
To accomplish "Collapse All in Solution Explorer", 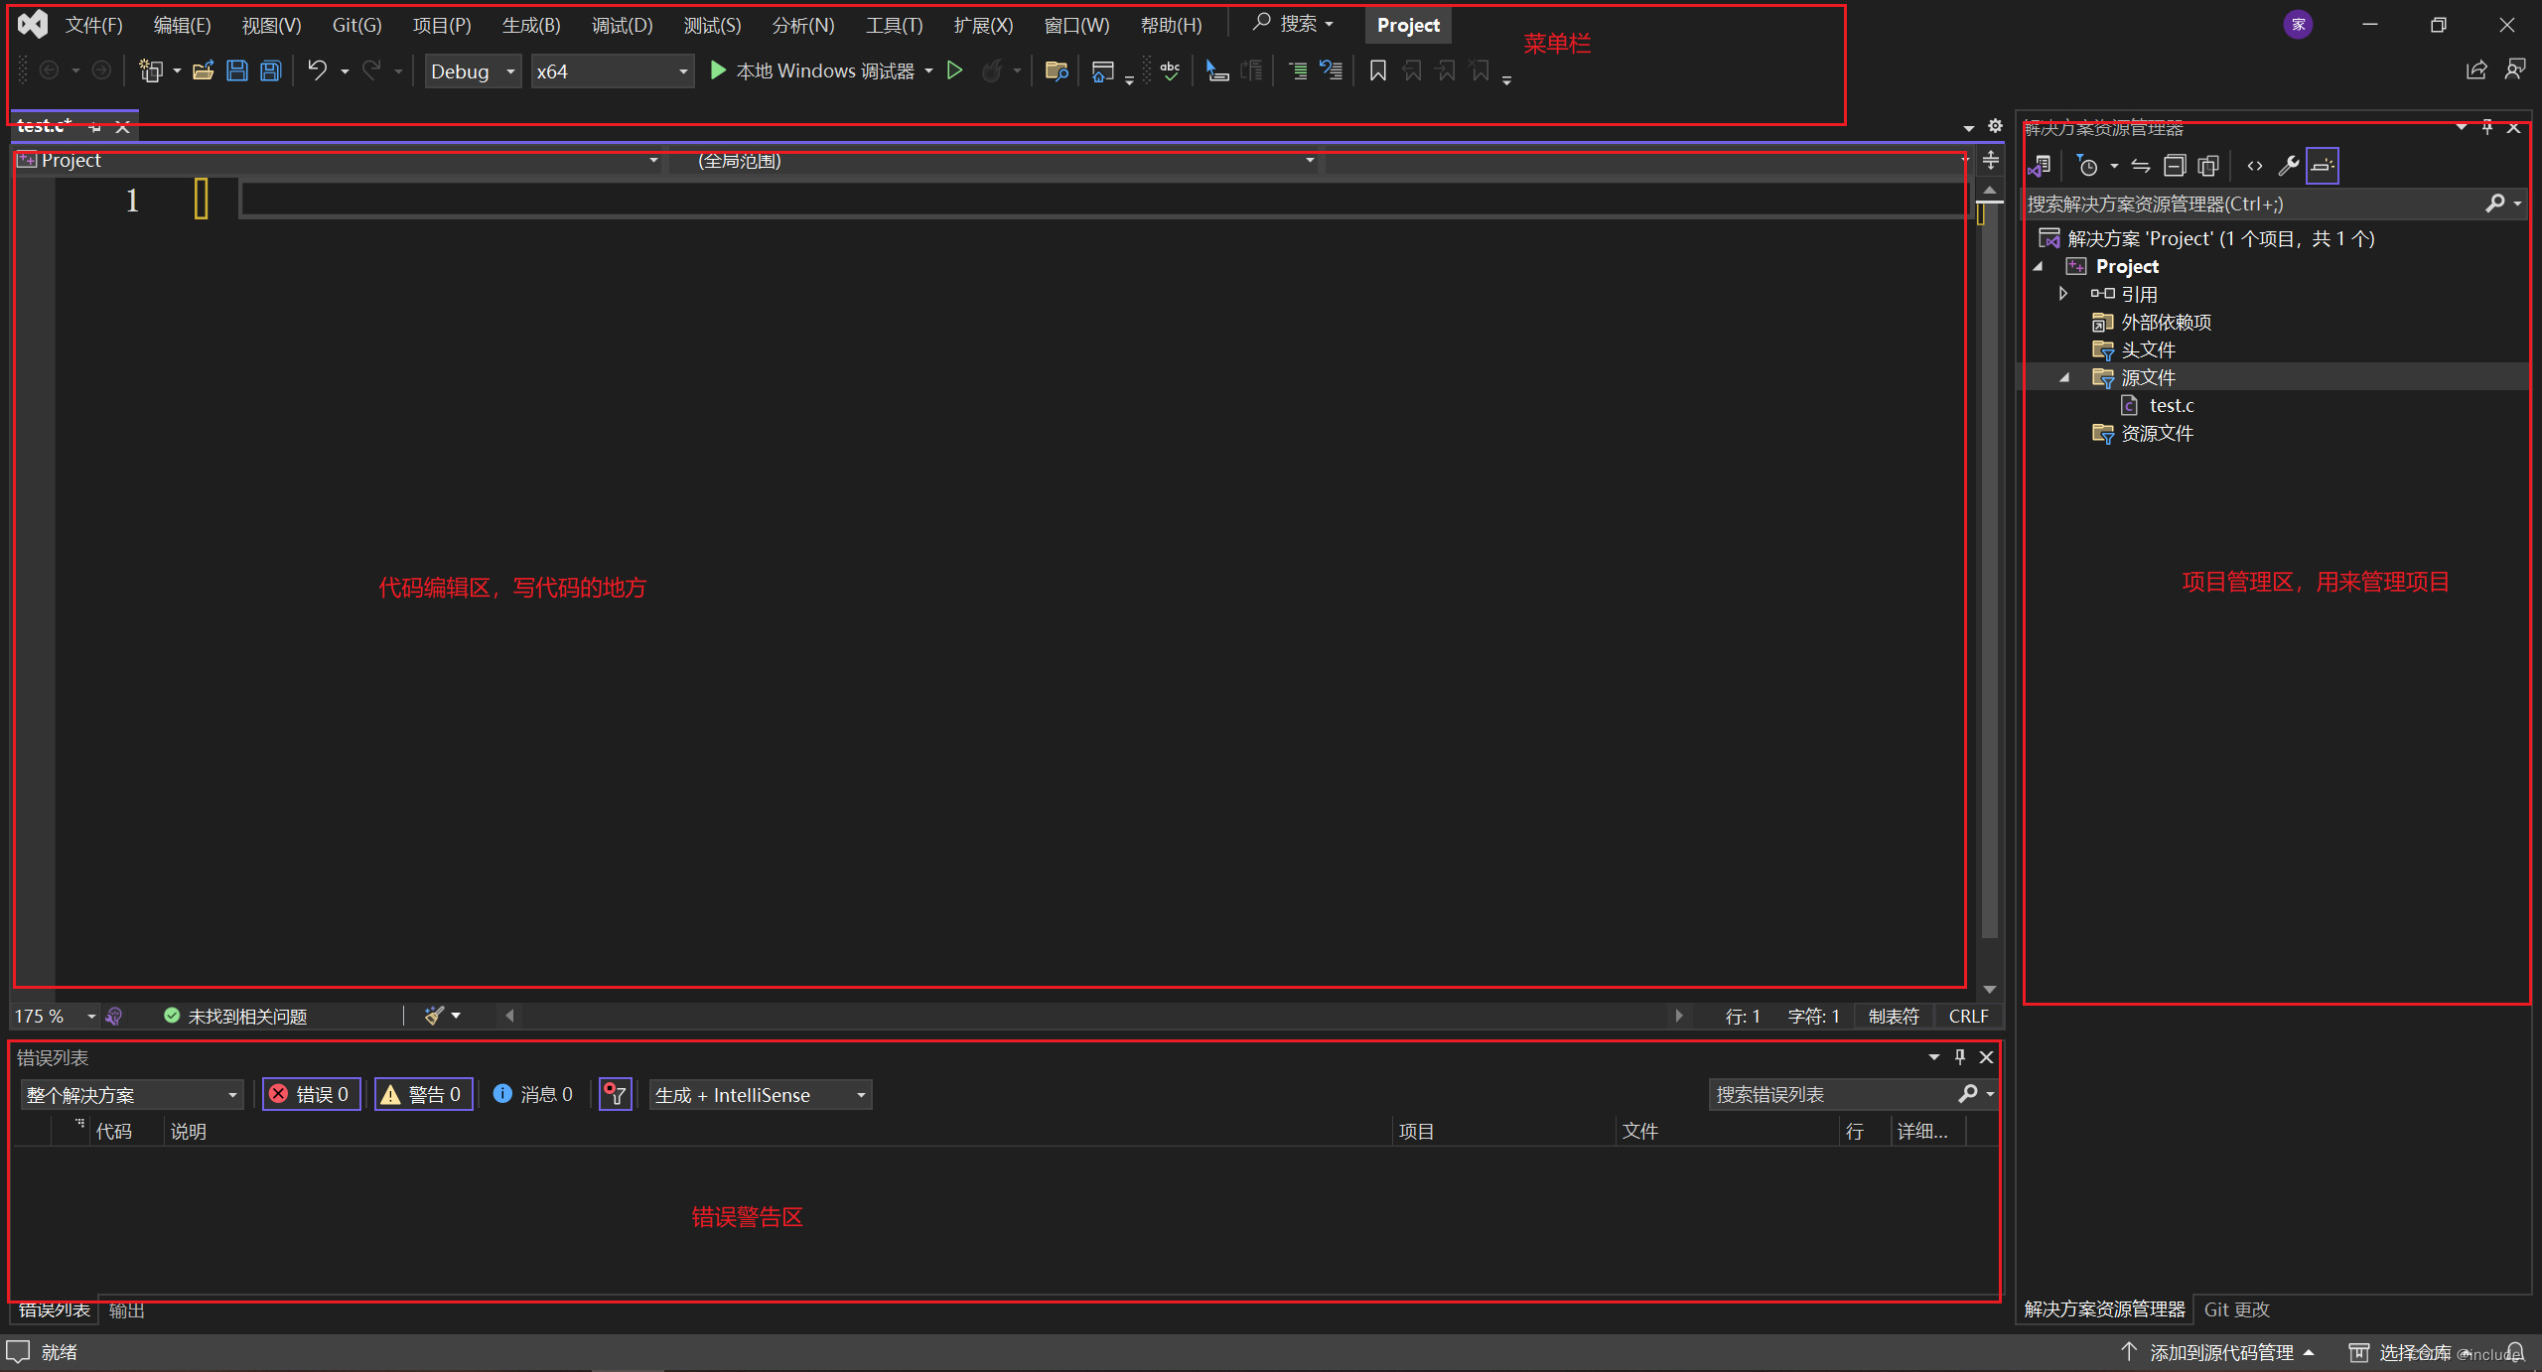I will point(2175,166).
